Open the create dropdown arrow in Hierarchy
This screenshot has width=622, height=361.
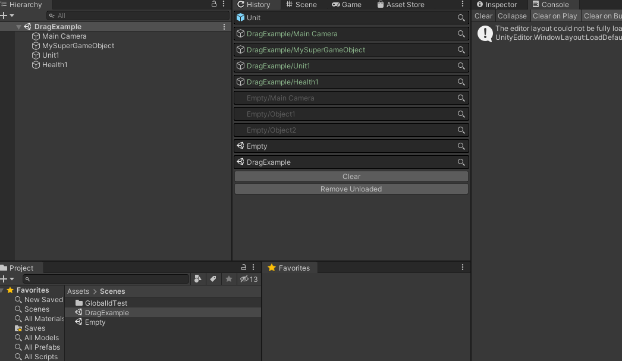(12, 15)
